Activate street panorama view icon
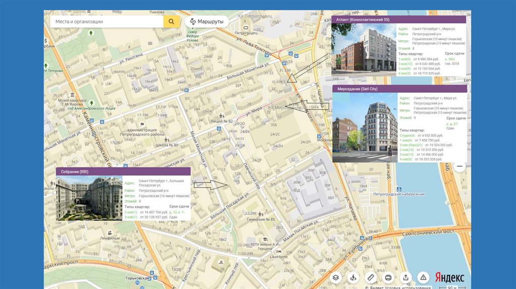Image resolution: width=516 pixels, height=289 pixels. pos(353,277)
